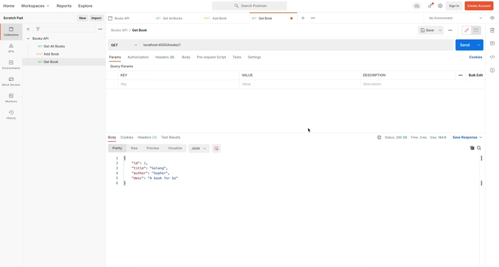Open the comments icon in right sidebar

(x=492, y=44)
